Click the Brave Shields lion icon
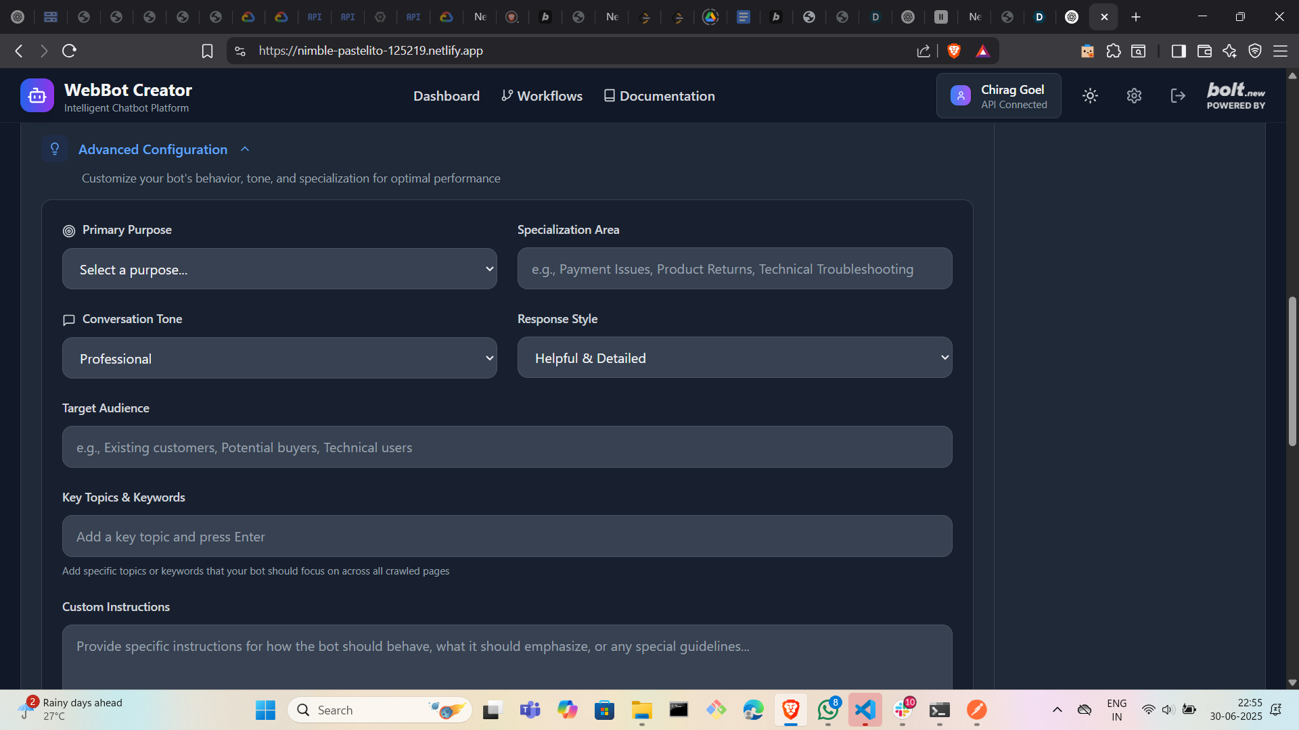The height and width of the screenshot is (730, 1299). 954,51
